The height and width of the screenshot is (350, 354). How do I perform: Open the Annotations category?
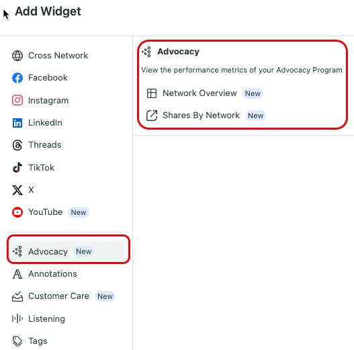[x=67, y=274]
